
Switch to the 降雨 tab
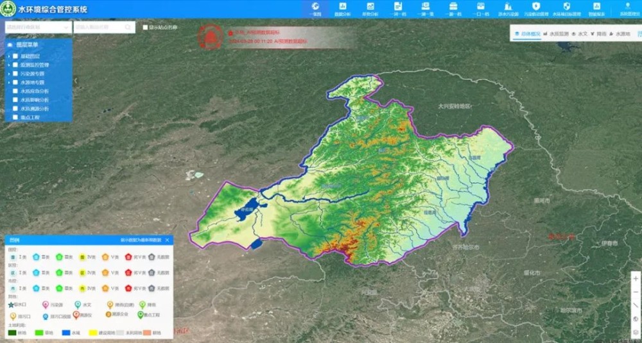point(601,33)
